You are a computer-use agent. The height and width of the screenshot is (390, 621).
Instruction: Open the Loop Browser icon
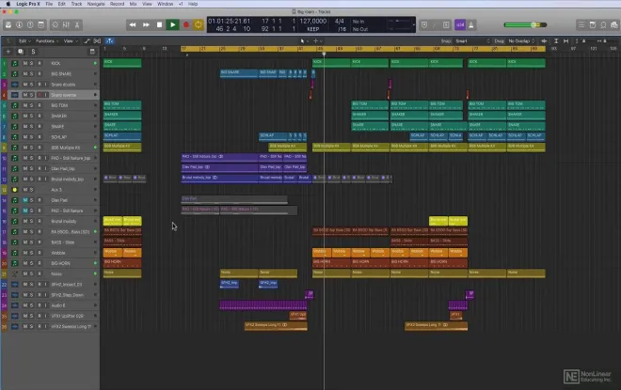tap(603, 25)
